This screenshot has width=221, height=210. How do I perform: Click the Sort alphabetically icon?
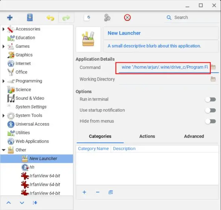pos(35,203)
